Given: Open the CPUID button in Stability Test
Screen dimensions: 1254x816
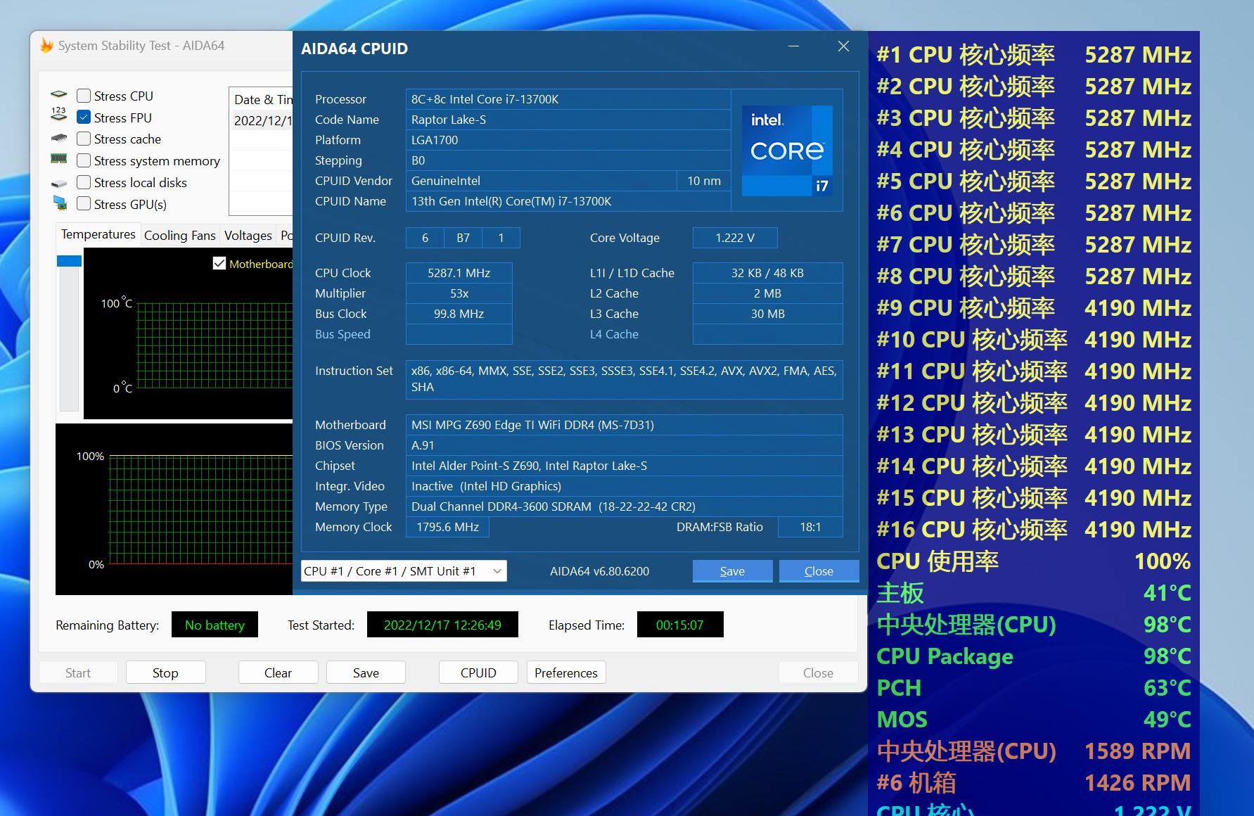Looking at the screenshot, I should tap(478, 672).
